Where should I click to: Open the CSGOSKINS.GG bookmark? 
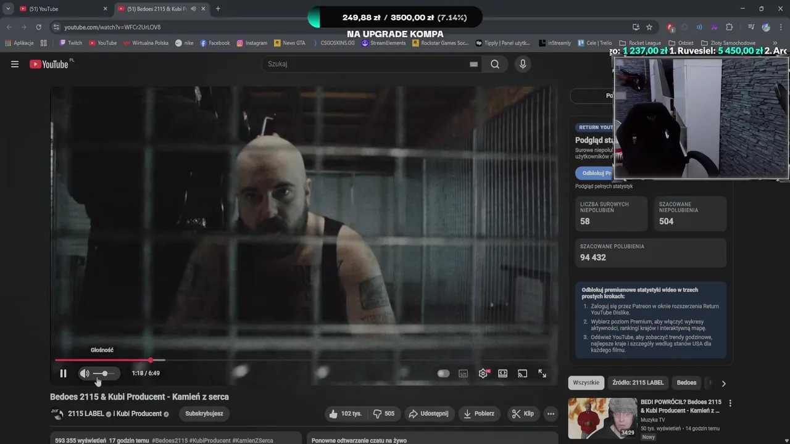coord(333,43)
